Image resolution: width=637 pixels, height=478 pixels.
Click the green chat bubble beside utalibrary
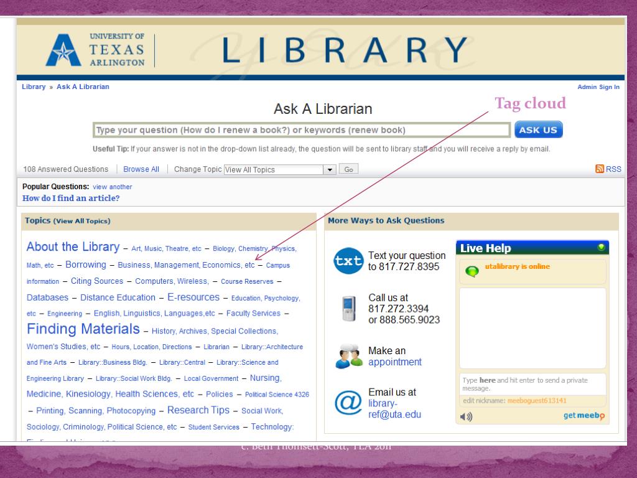pyautogui.click(x=472, y=271)
